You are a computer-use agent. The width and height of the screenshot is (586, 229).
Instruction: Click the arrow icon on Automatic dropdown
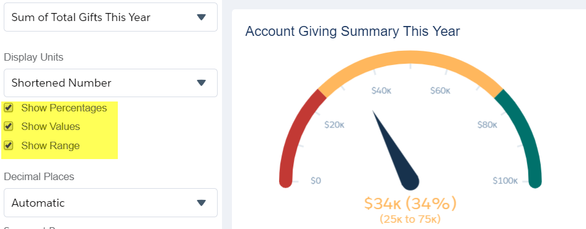click(202, 203)
